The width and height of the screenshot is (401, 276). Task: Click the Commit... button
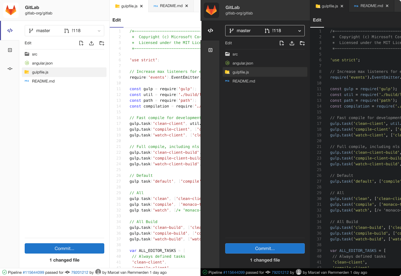coord(64,248)
